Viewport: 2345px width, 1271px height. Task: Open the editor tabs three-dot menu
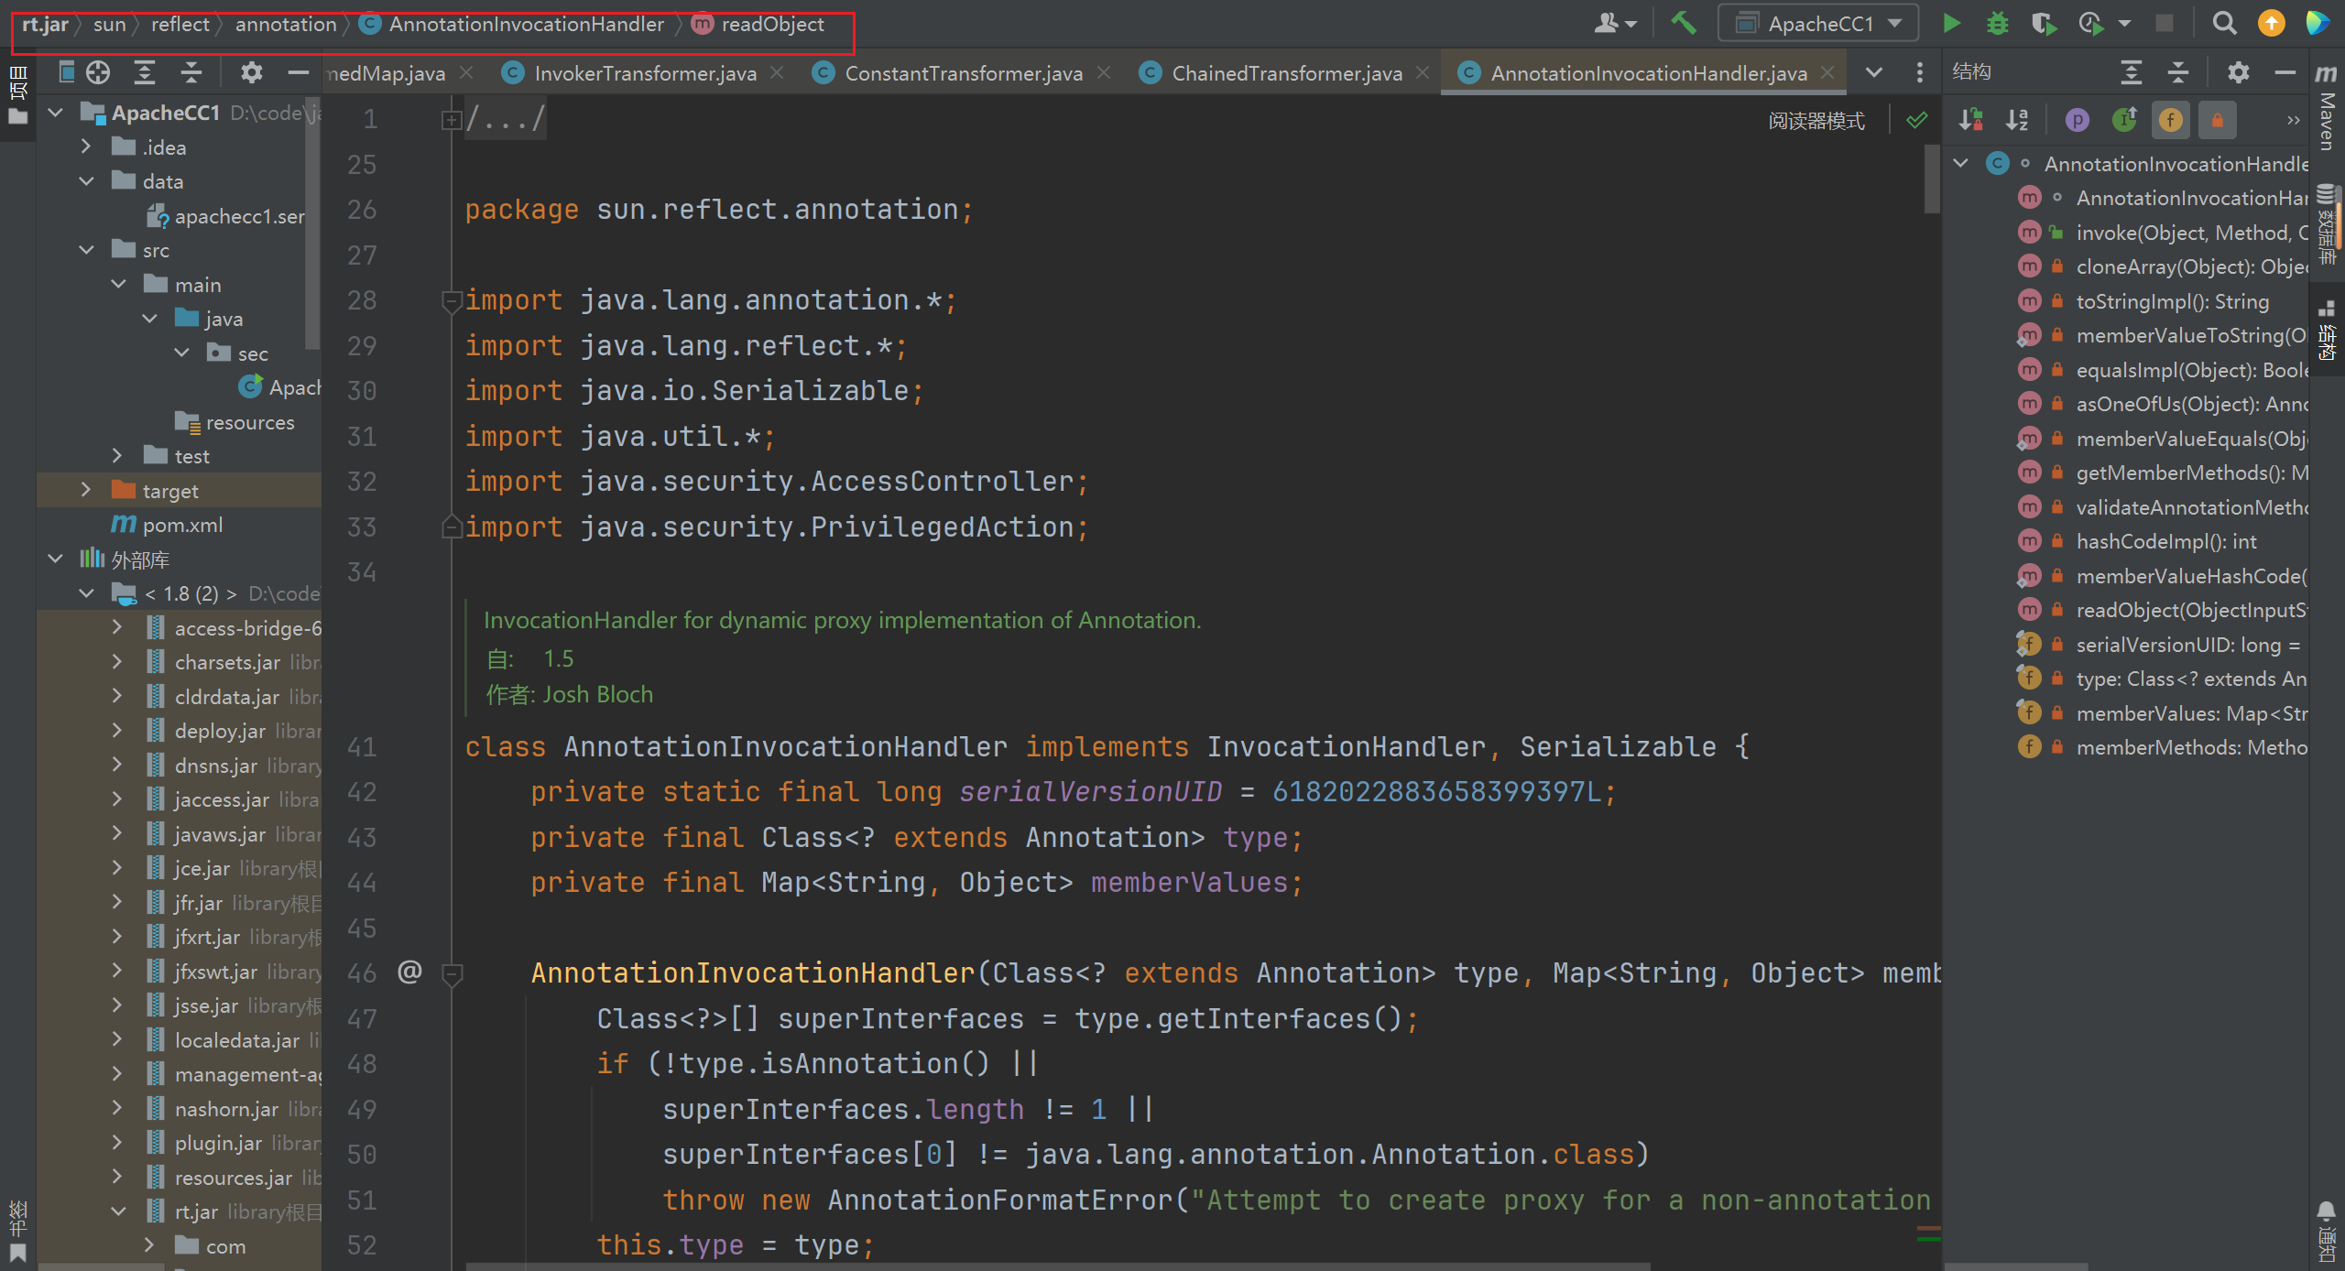1920,72
